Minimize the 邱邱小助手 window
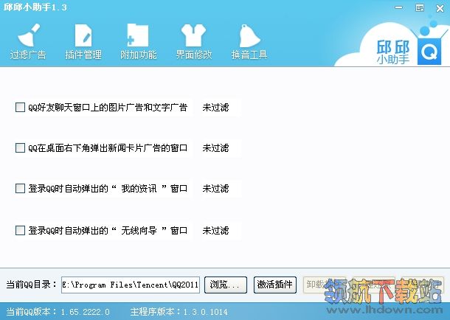Viewport: 450px width, 320px height. (x=398, y=7)
